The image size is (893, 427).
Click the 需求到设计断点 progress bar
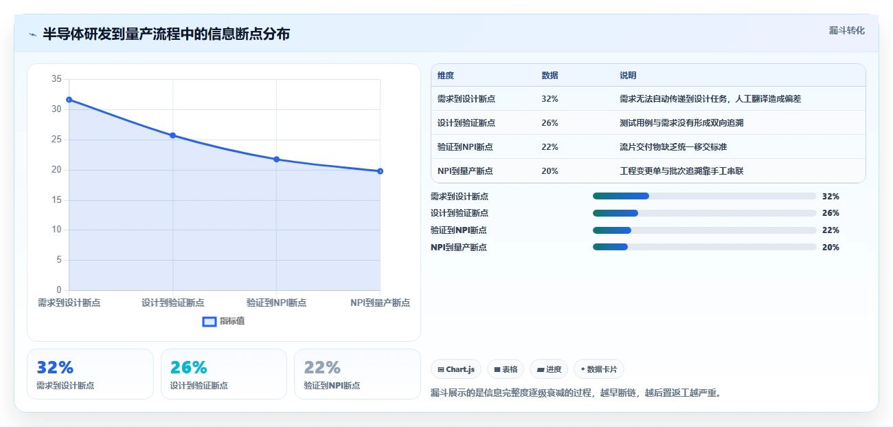(x=704, y=196)
